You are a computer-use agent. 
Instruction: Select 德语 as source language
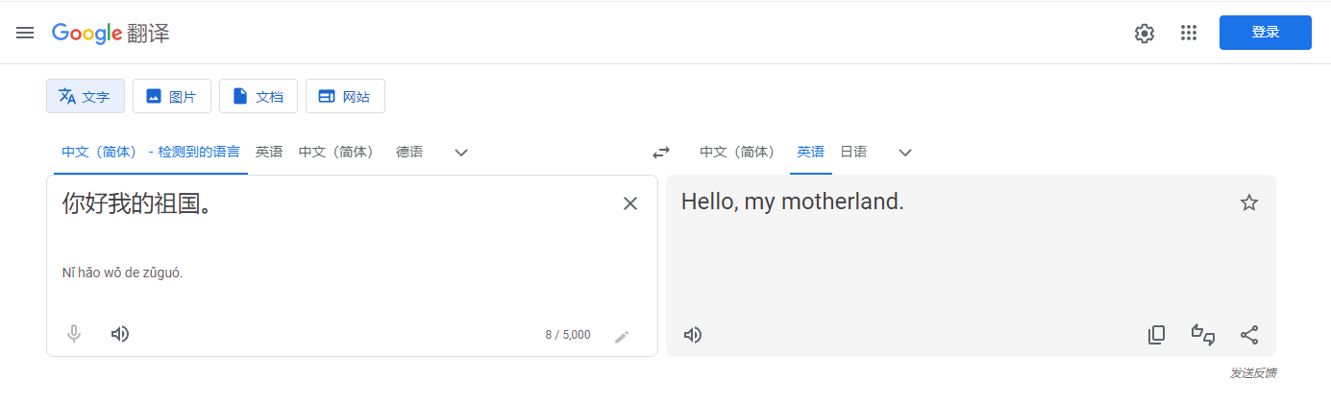point(409,152)
